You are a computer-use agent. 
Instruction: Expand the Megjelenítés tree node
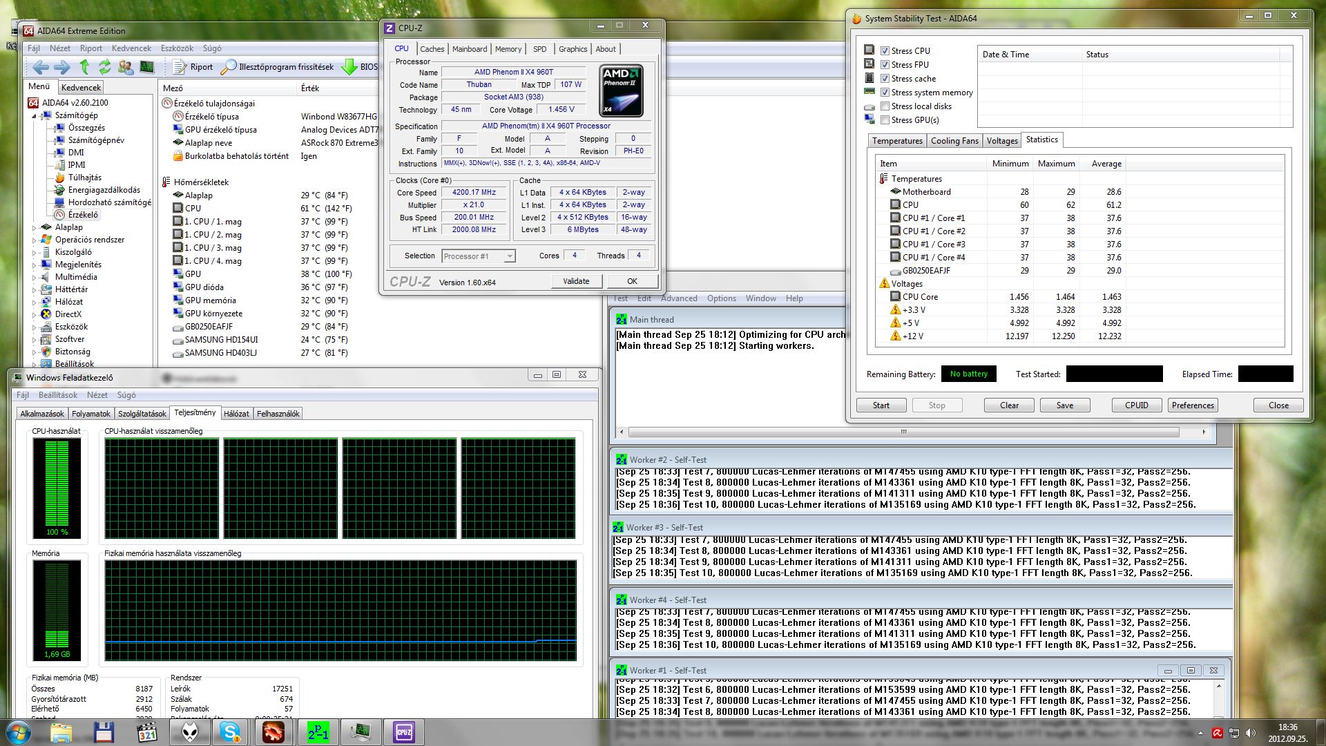tap(34, 265)
